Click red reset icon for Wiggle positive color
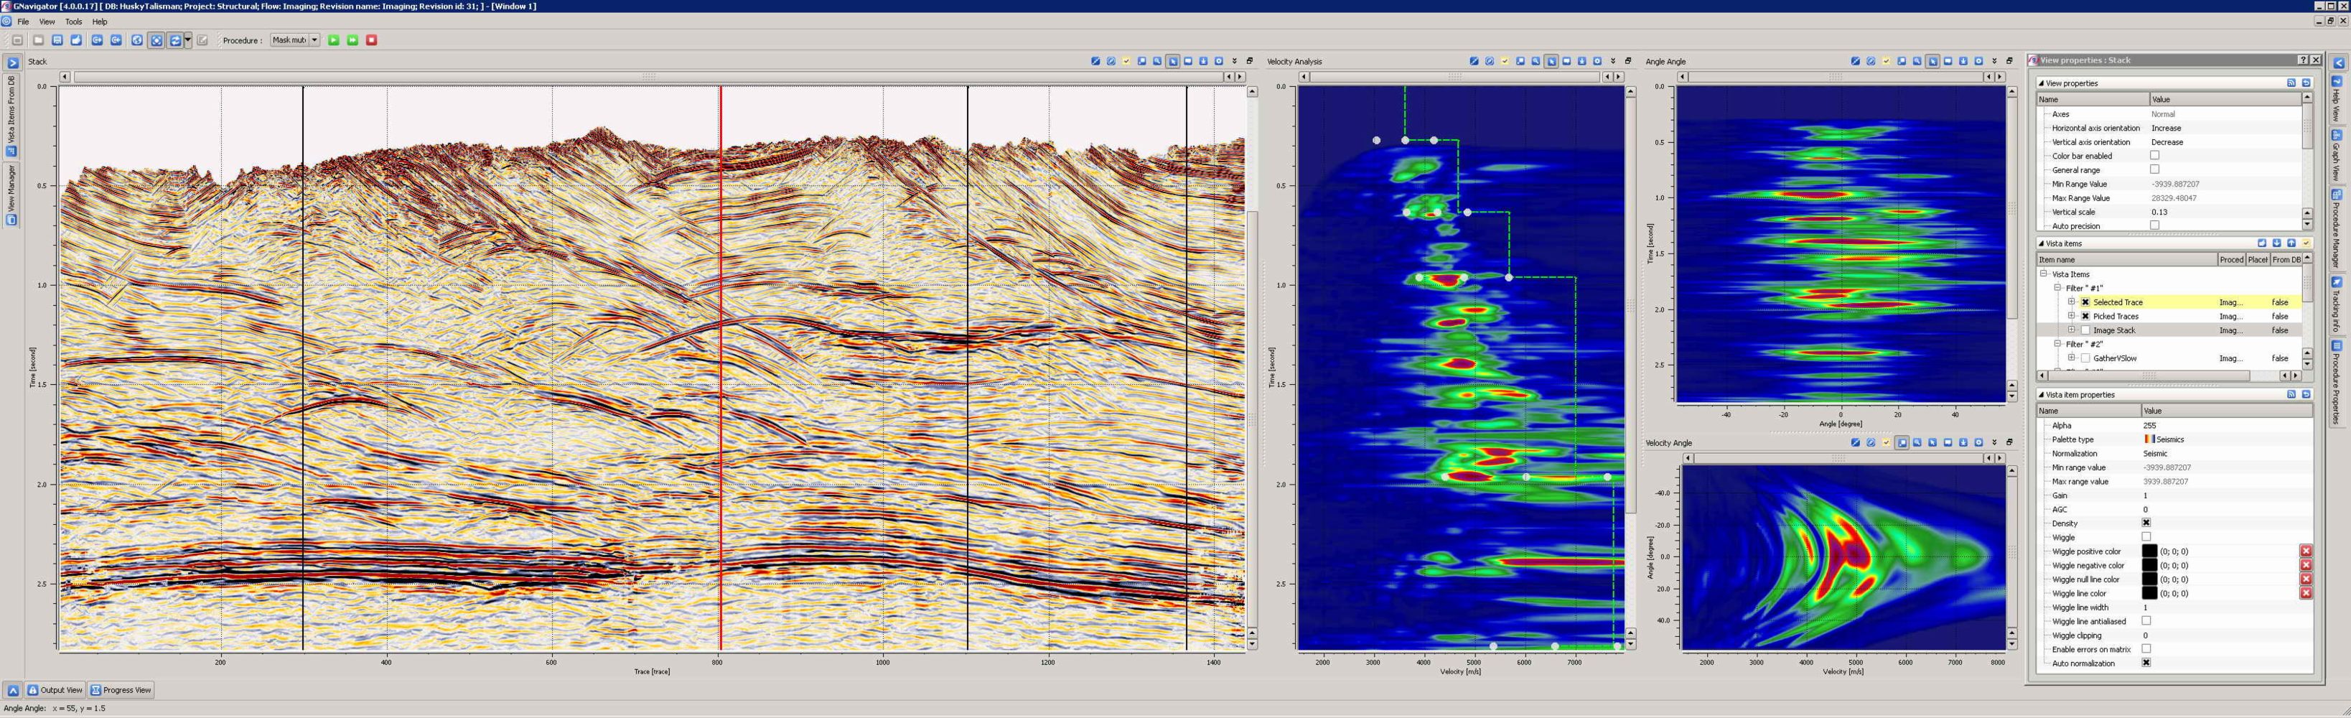The image size is (2351, 718). (x=2305, y=551)
